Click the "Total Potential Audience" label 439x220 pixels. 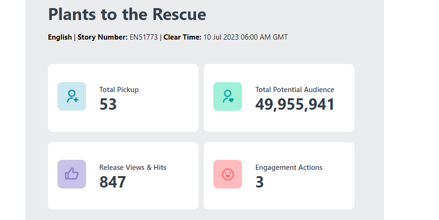[x=295, y=89]
